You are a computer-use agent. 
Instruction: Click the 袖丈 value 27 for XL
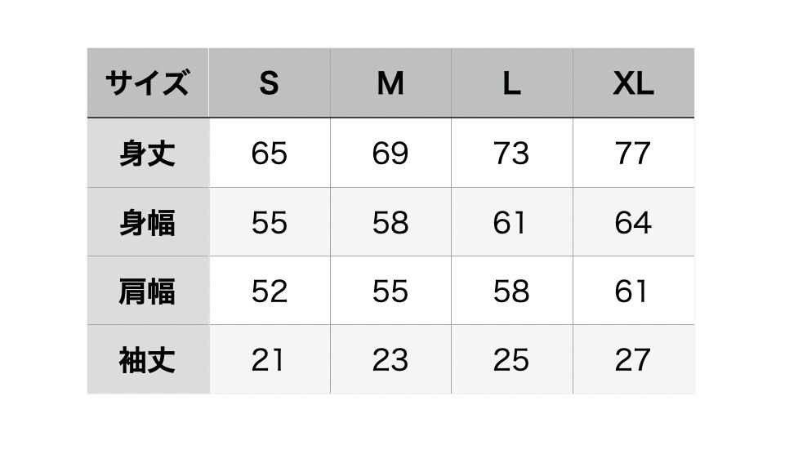pyautogui.click(x=633, y=360)
